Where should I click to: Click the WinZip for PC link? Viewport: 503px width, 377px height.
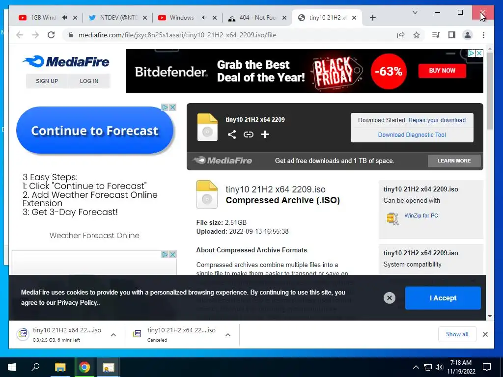pyautogui.click(x=421, y=216)
